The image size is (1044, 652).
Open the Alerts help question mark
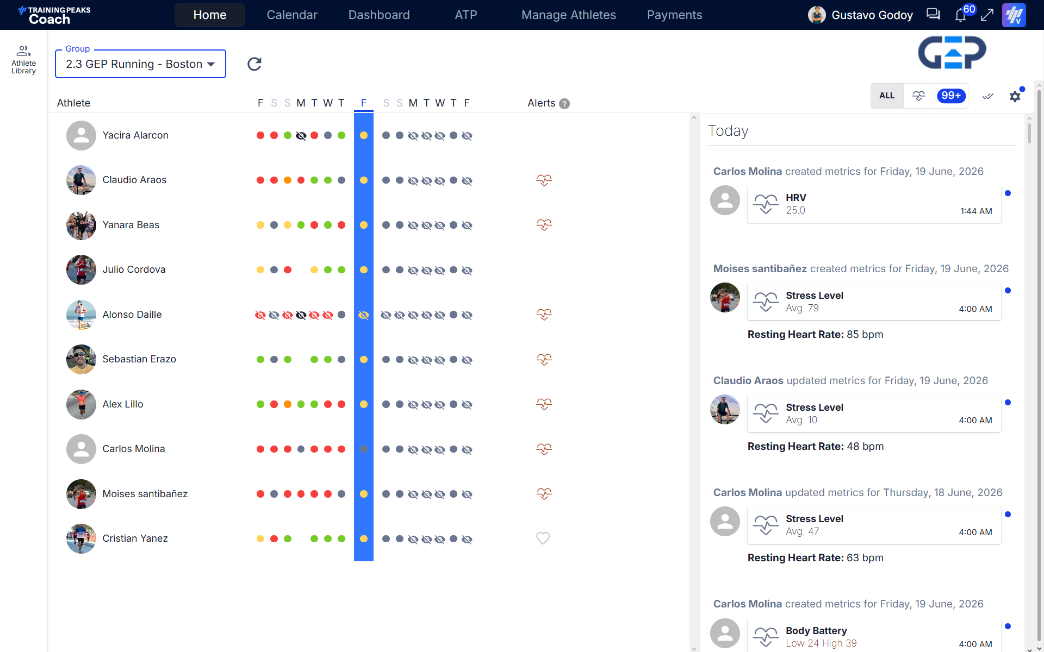point(564,103)
